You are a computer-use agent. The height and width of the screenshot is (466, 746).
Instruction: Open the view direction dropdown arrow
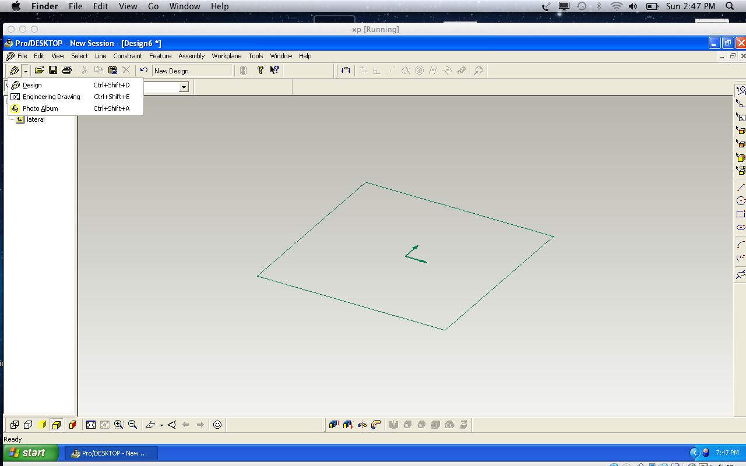click(161, 425)
